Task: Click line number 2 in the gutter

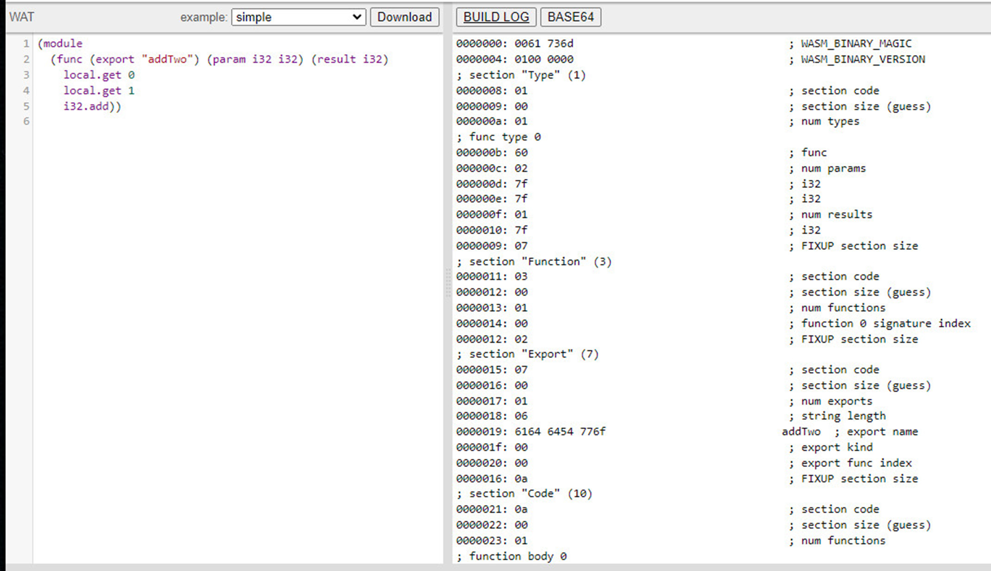Action: click(x=26, y=60)
